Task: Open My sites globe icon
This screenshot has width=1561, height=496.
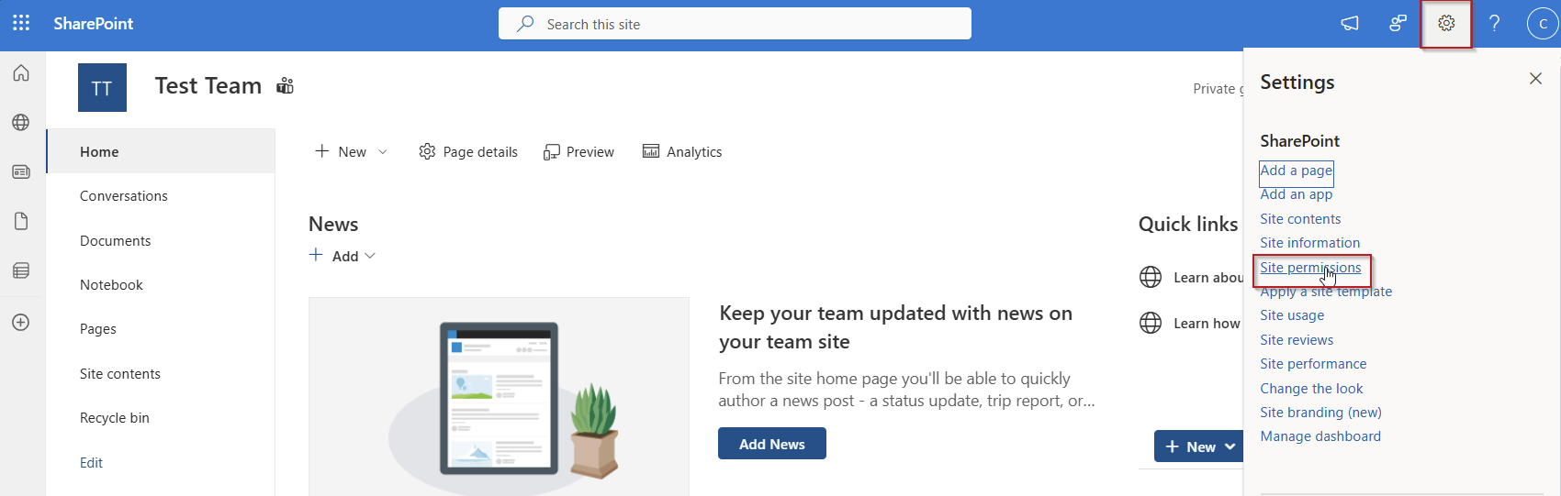Action: pos(21,123)
